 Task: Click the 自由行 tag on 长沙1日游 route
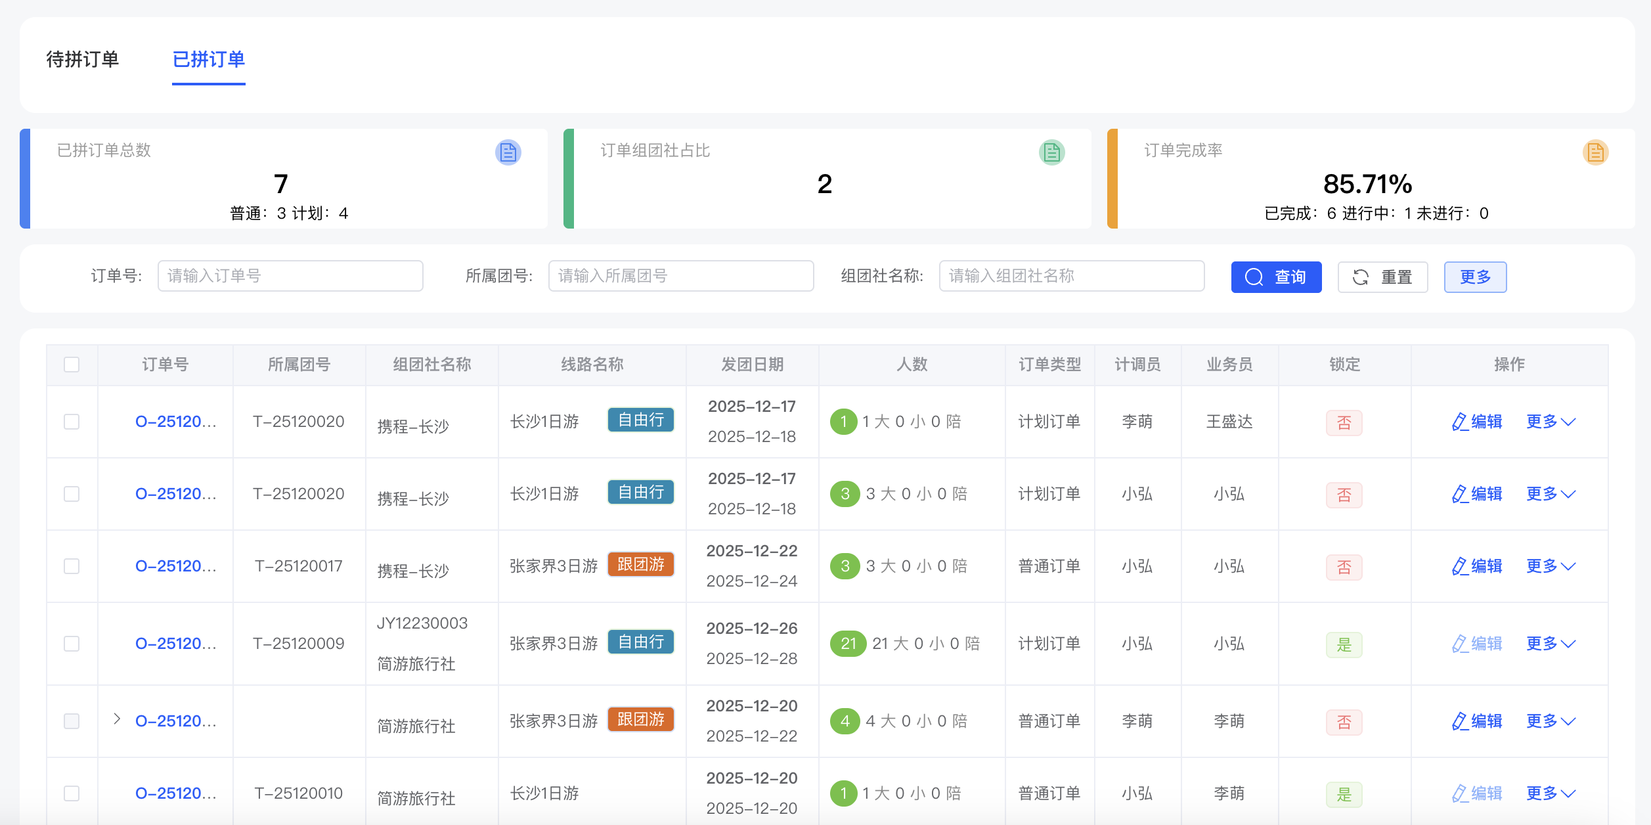640,420
